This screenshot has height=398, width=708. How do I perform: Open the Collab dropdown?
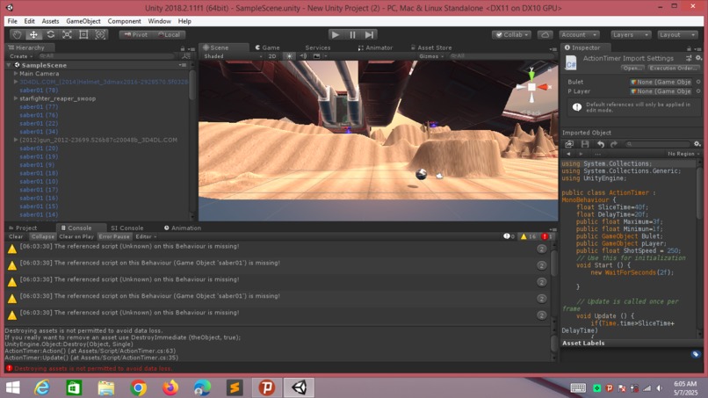(511, 34)
